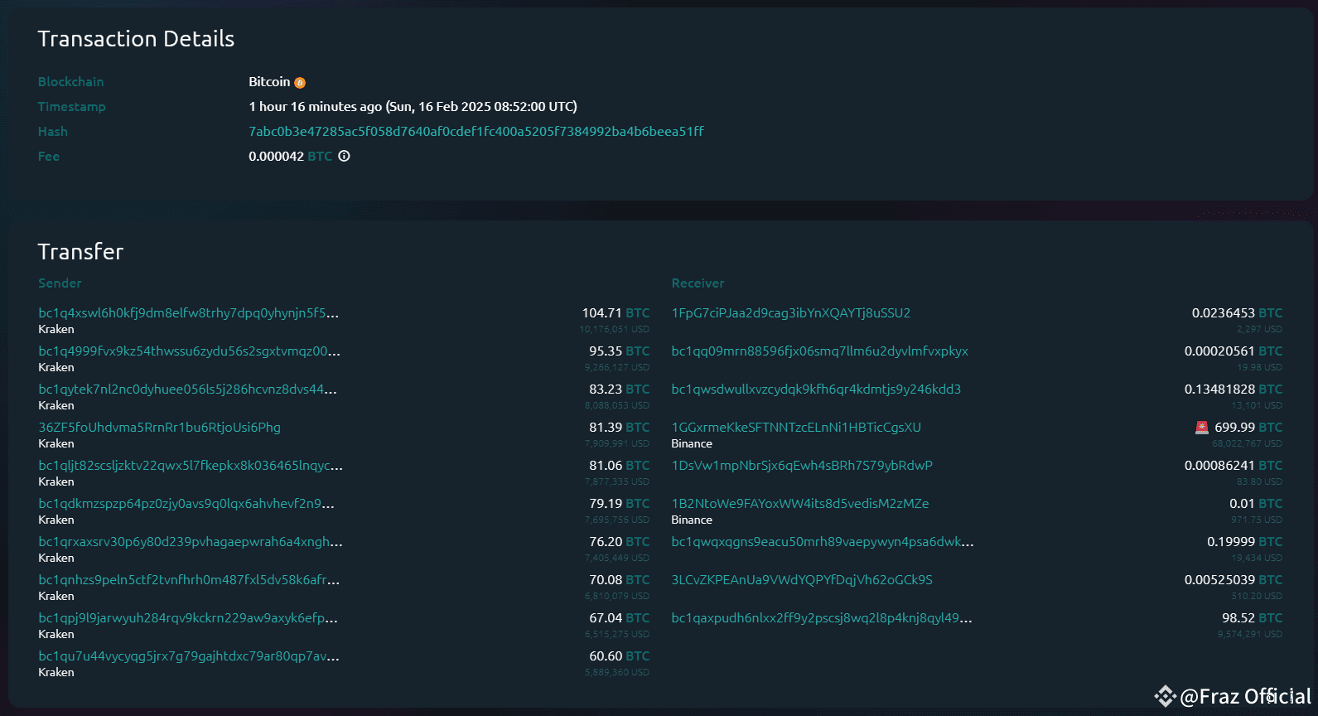Select the 60.60 BTC sender amount

click(x=619, y=656)
